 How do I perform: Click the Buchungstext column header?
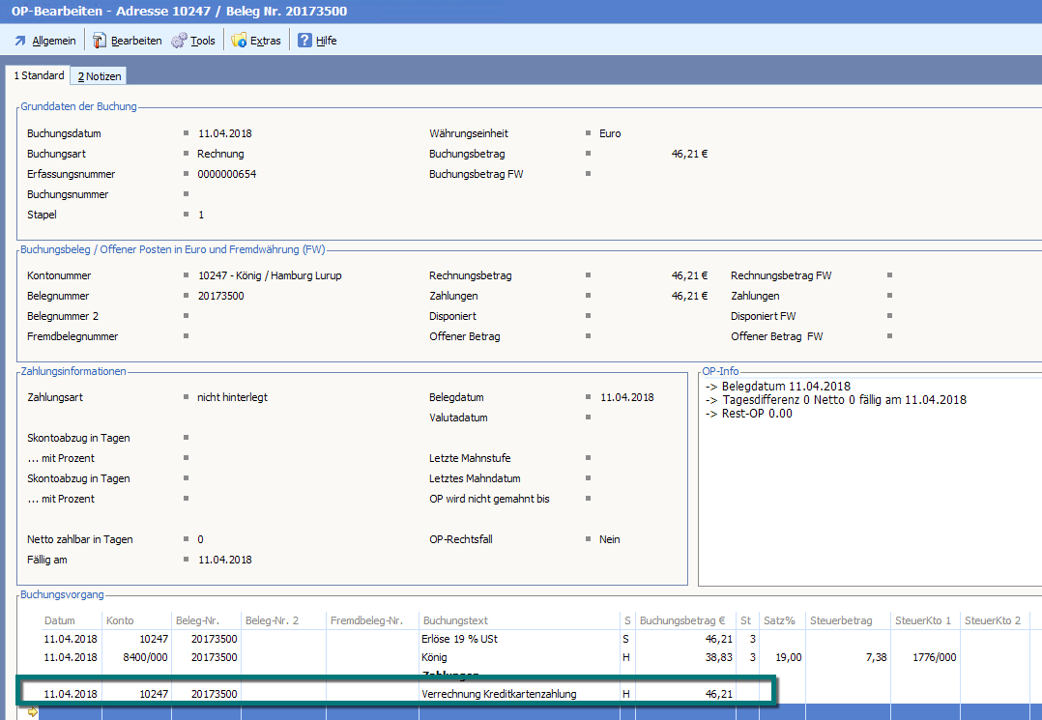pos(455,620)
